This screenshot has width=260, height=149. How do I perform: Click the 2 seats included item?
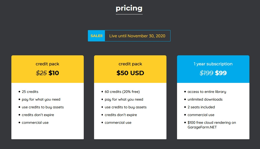click(201, 107)
